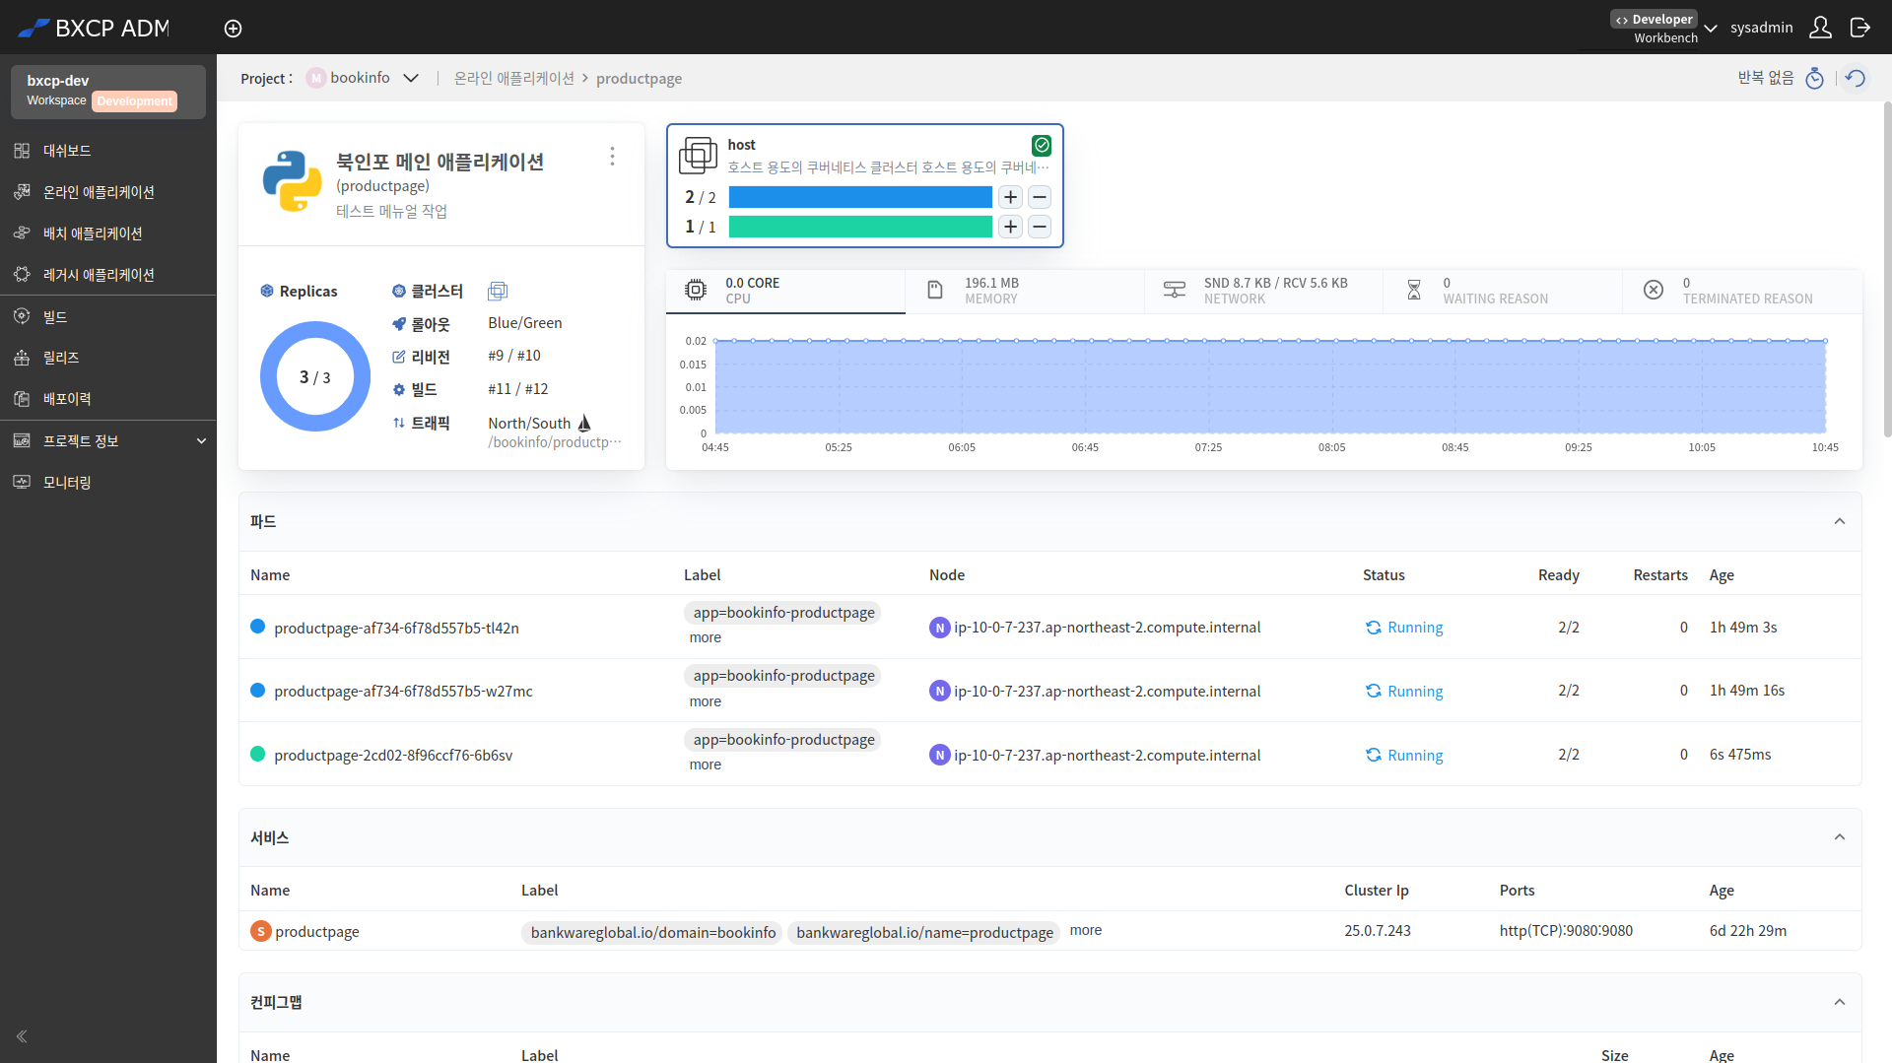The height and width of the screenshot is (1063, 1892).
Task: Click the cluster icon next to 클러스터
Action: click(x=498, y=291)
